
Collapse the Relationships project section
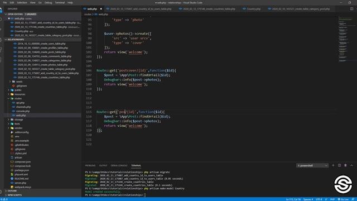point(6,40)
